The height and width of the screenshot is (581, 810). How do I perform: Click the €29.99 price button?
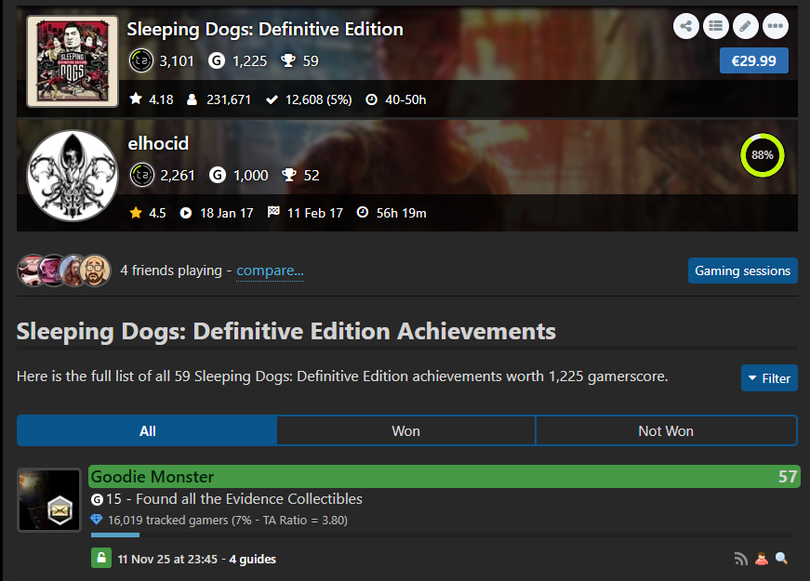pos(753,60)
